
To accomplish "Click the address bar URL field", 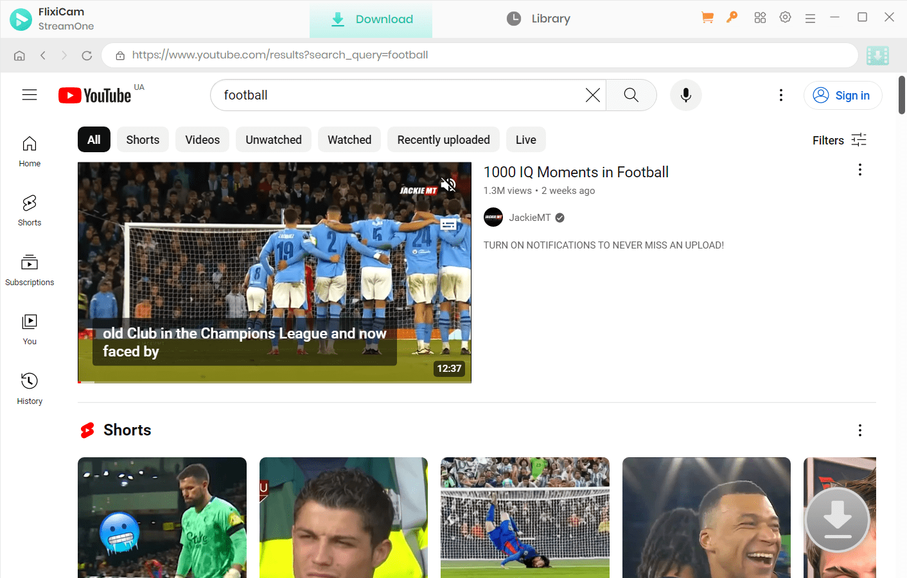I will (x=480, y=55).
